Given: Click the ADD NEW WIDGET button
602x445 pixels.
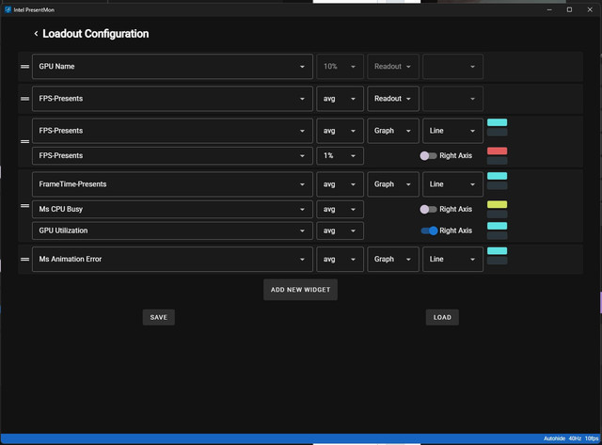Looking at the screenshot, I should [x=300, y=290].
